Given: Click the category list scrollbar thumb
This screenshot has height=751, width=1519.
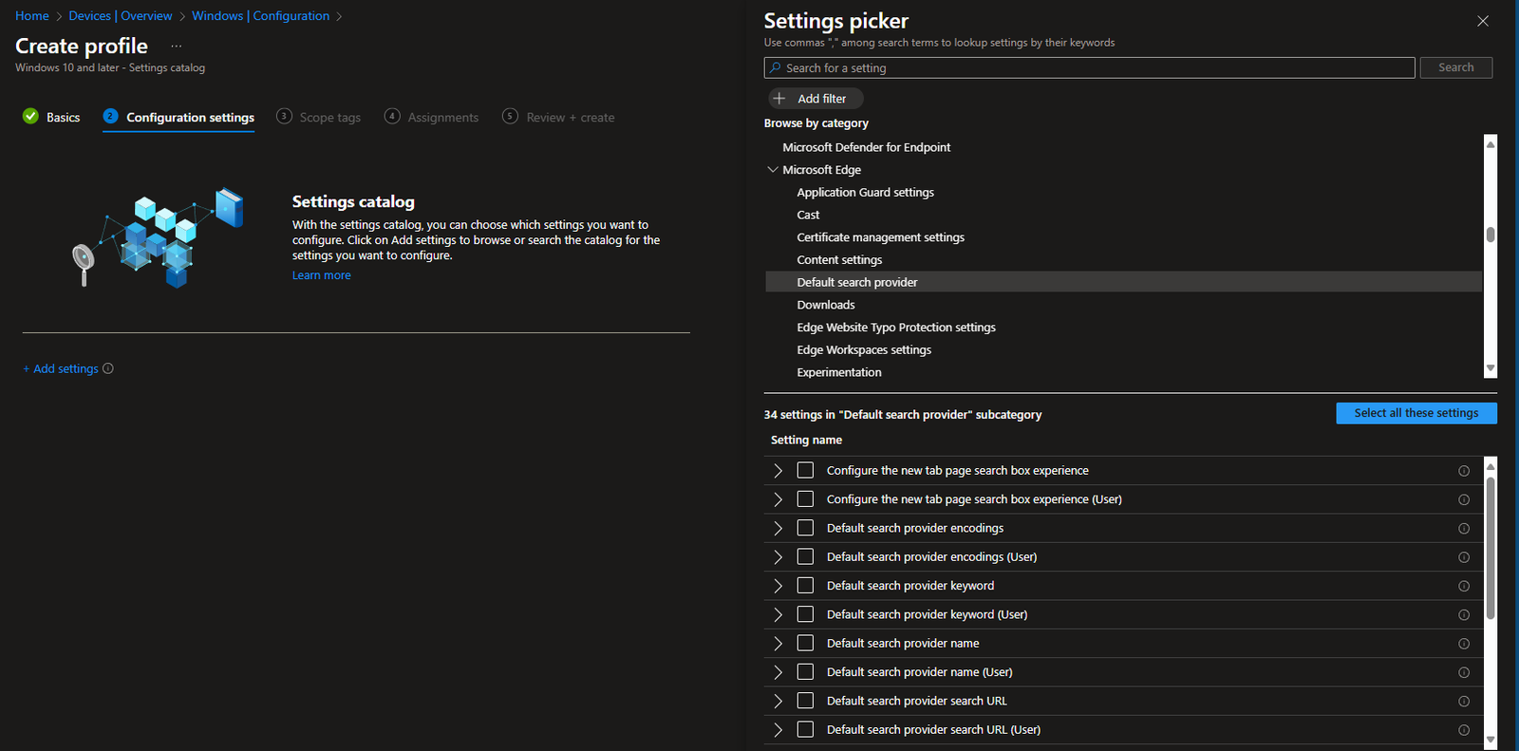Looking at the screenshot, I should pos(1491,235).
